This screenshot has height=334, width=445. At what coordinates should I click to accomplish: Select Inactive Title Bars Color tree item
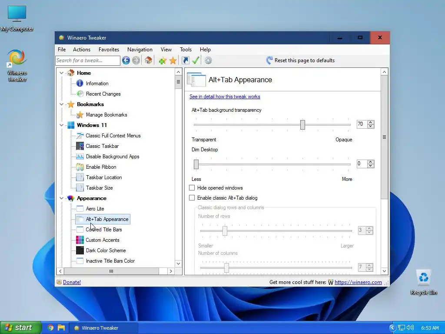tap(110, 261)
